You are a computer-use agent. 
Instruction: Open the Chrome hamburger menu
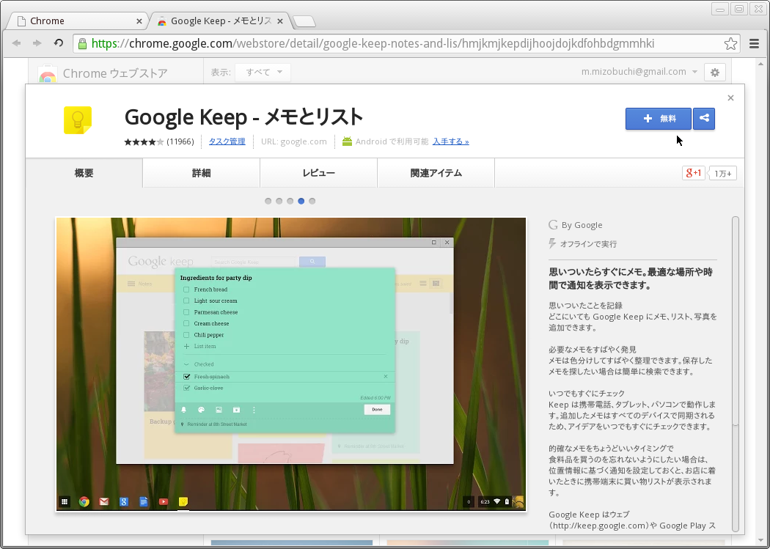(x=755, y=44)
